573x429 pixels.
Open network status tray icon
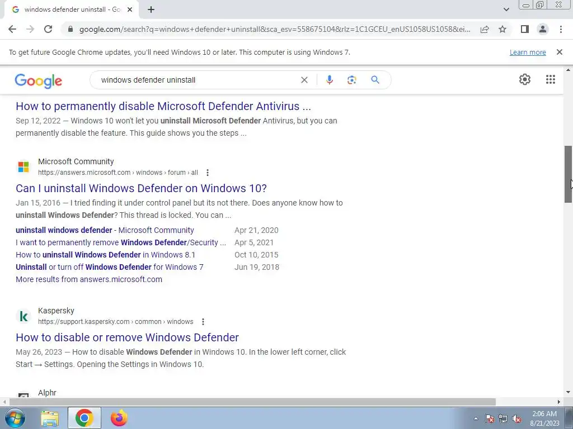pos(503,418)
